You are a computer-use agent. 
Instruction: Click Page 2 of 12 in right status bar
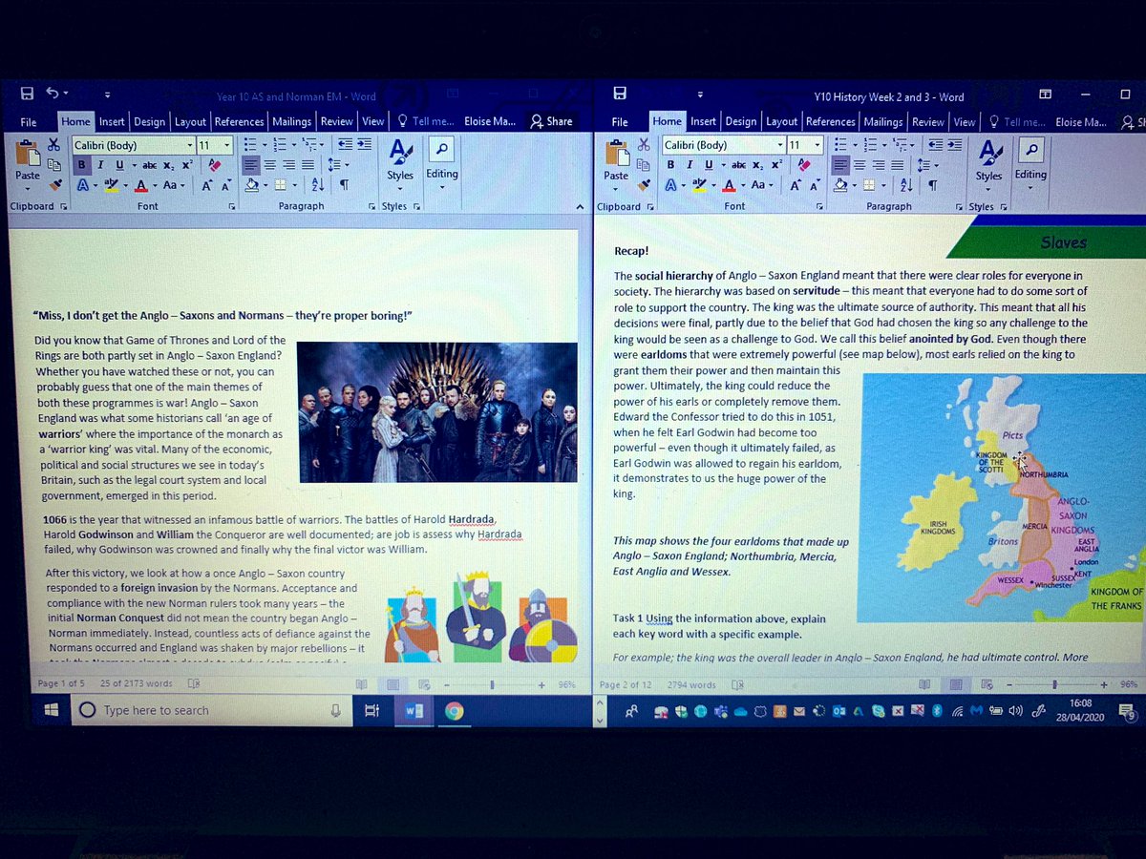pyautogui.click(x=625, y=684)
